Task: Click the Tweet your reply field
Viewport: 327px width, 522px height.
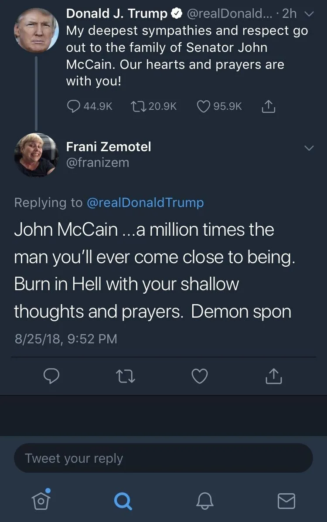Action: 163,458
